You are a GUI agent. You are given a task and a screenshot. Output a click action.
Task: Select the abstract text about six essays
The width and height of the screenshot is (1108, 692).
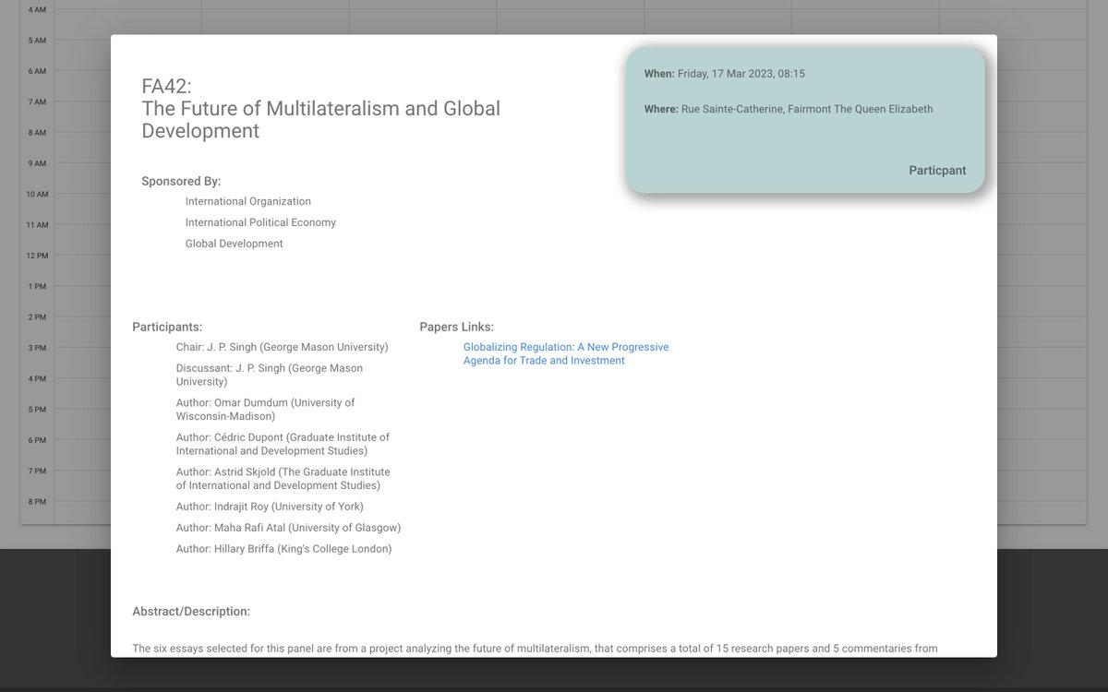coord(536,648)
